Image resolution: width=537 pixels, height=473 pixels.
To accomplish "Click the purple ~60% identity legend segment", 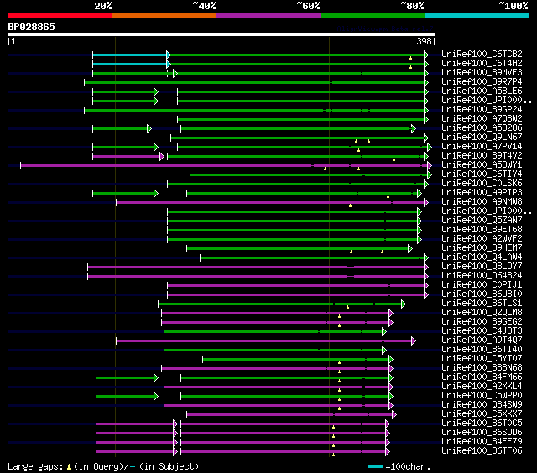I will click(268, 15).
